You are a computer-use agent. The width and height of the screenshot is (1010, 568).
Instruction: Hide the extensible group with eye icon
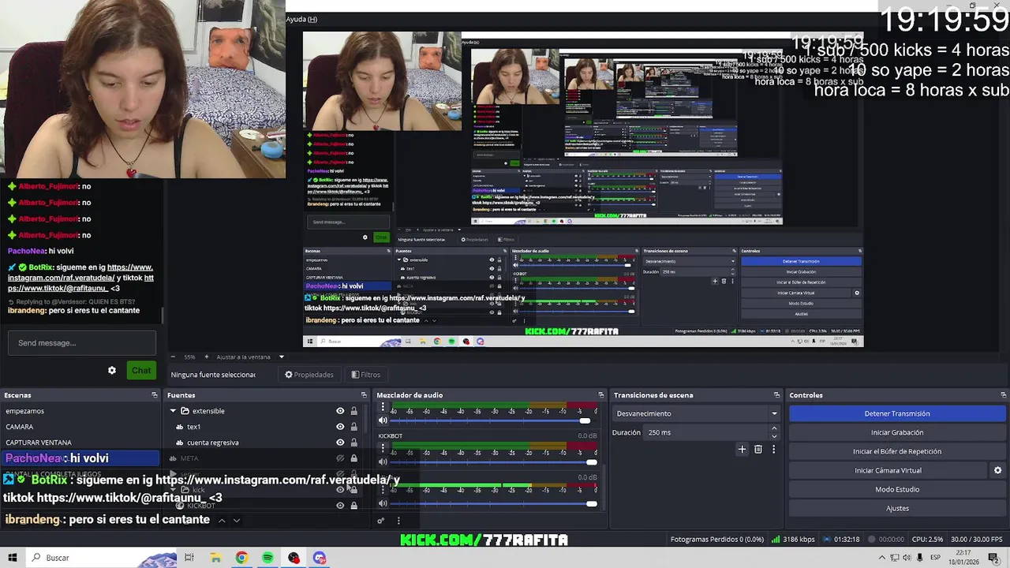(x=340, y=411)
